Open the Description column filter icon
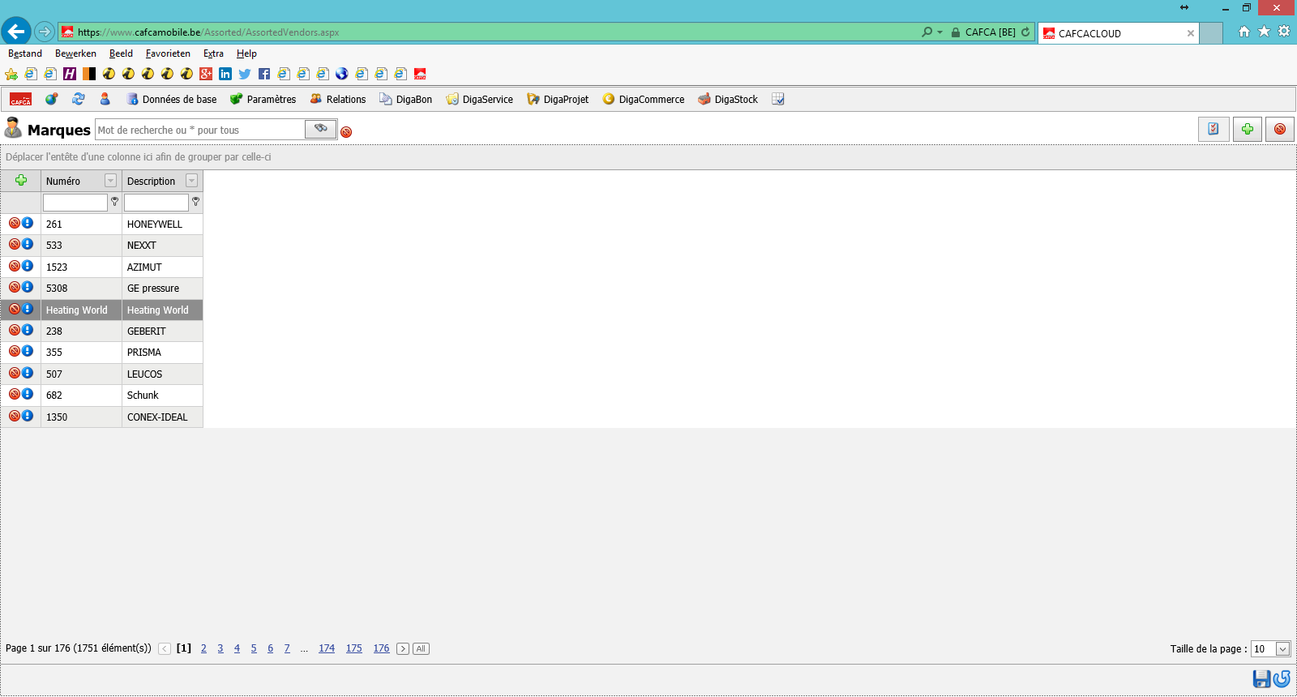 tap(195, 202)
